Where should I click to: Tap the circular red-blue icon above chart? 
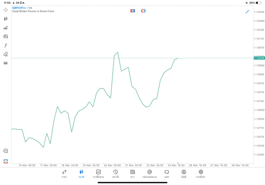click(143, 11)
